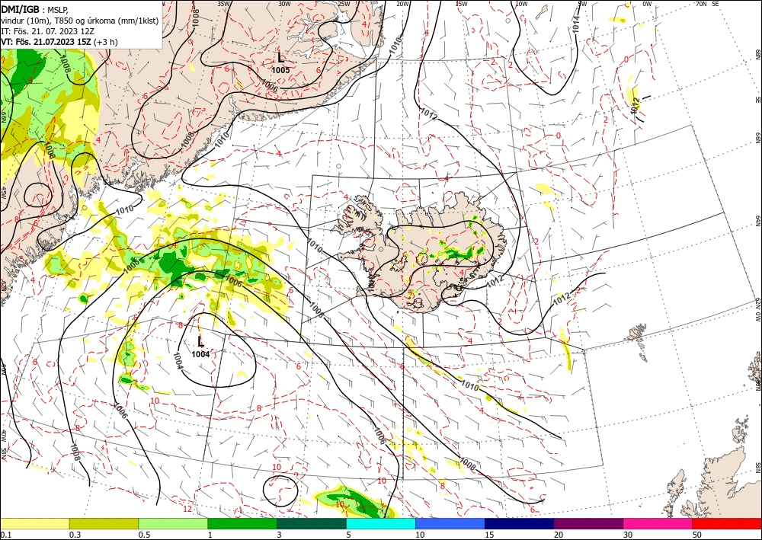The height and width of the screenshot is (540, 762).
Task: Click the 'VT: Fös. 21.07.2023 15Z (+3 h)' line
Action: [59, 42]
